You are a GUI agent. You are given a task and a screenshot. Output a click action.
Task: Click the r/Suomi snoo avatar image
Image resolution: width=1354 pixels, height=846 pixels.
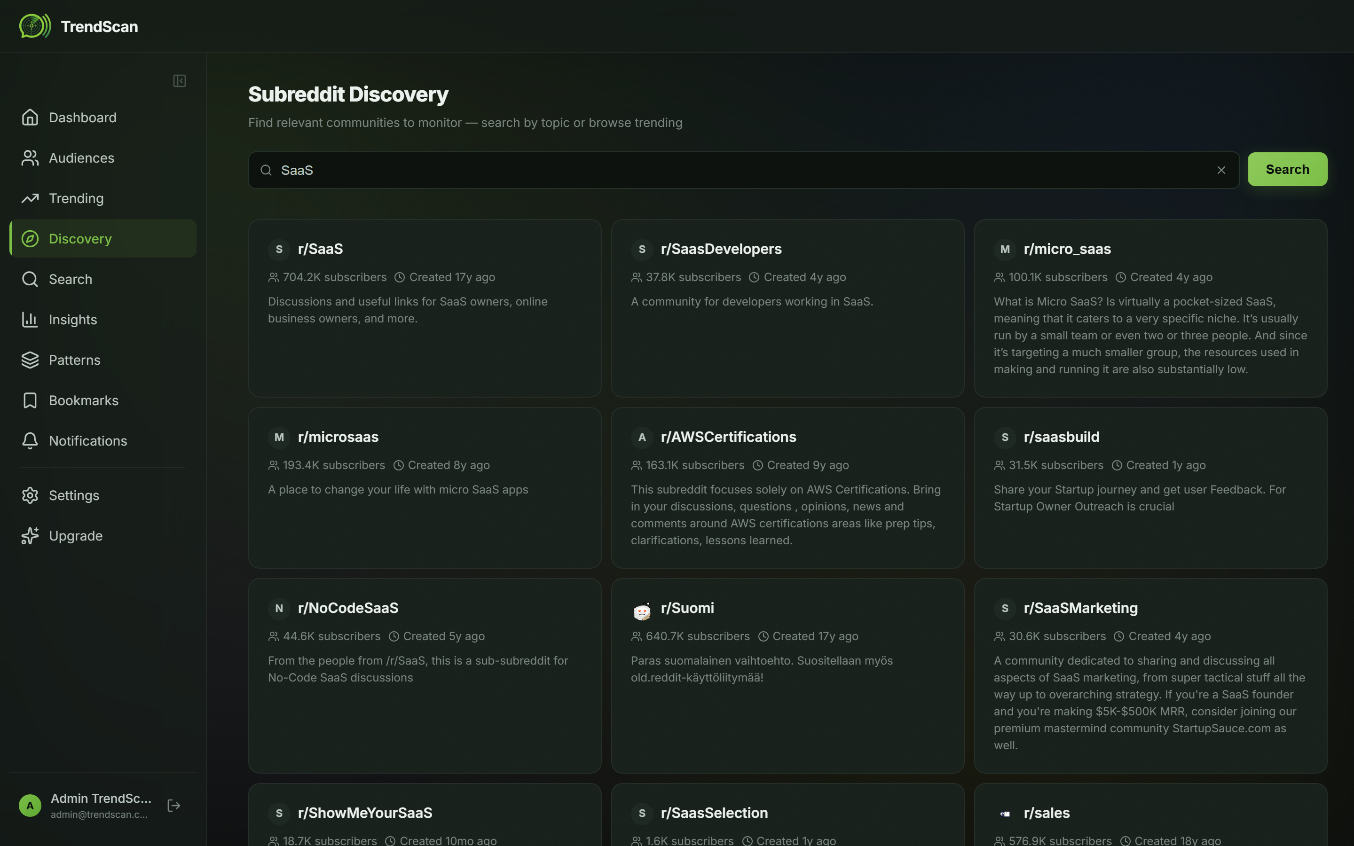[x=642, y=610]
